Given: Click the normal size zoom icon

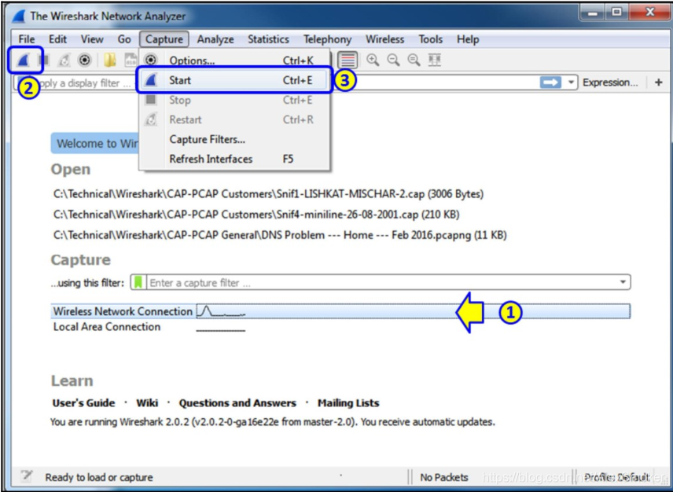Looking at the screenshot, I should [414, 60].
